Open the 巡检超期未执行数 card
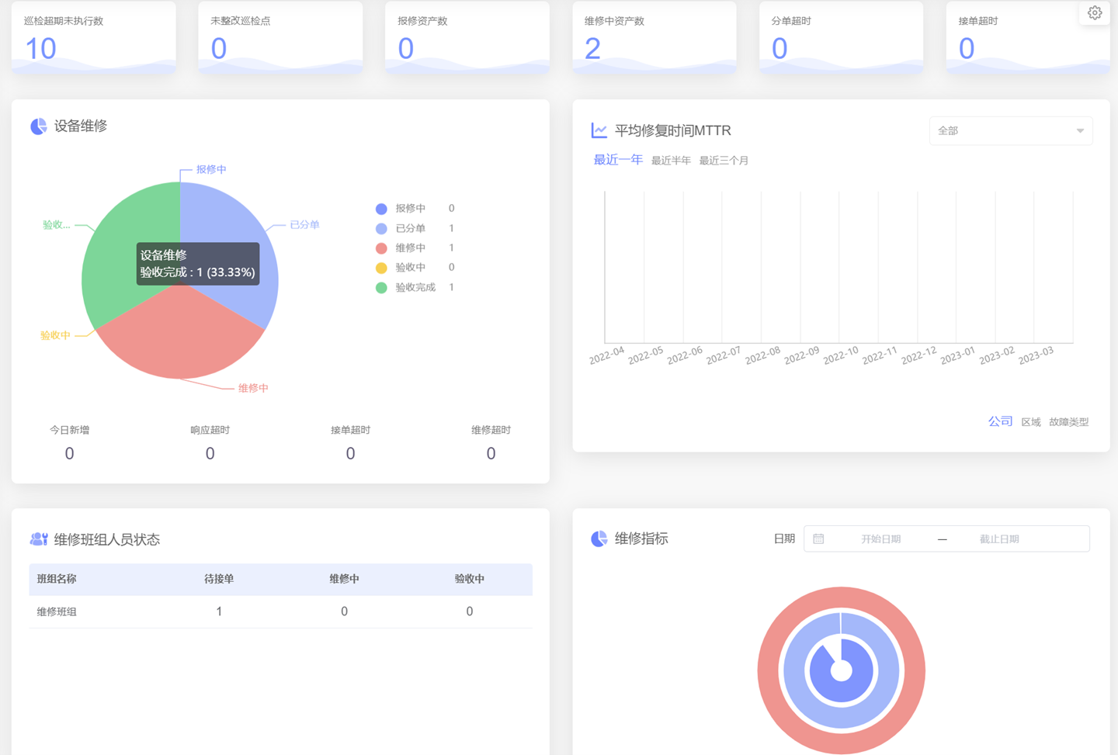The image size is (1118, 755). click(x=94, y=38)
